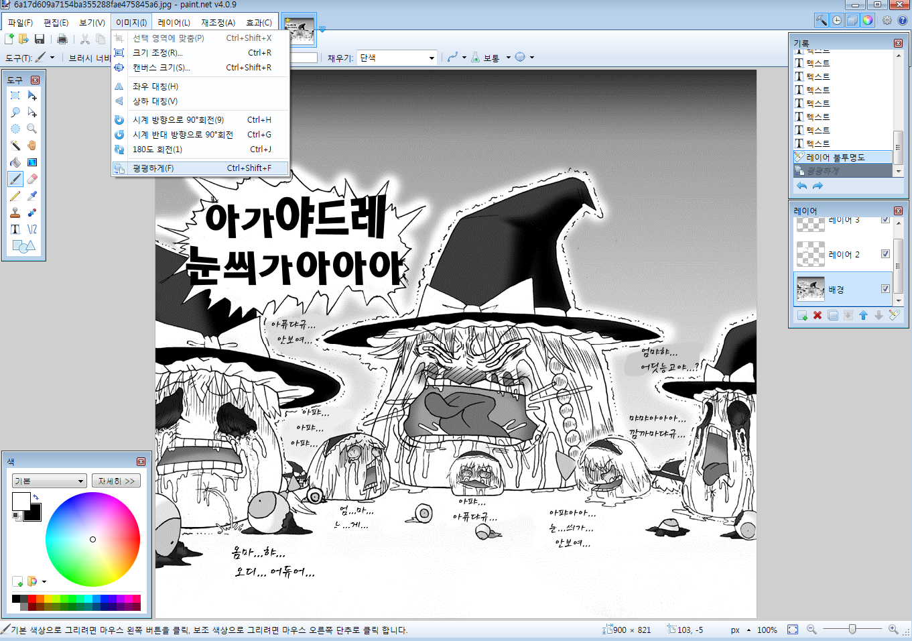Open the 파일(F) menu

[21, 23]
